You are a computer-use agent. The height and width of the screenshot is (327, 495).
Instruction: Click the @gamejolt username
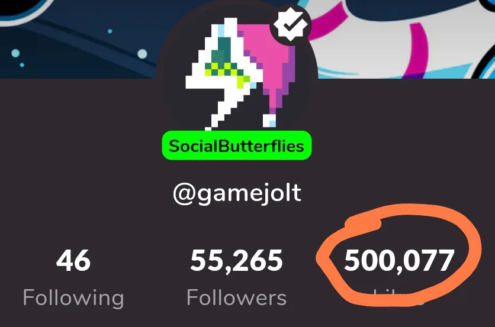237,193
